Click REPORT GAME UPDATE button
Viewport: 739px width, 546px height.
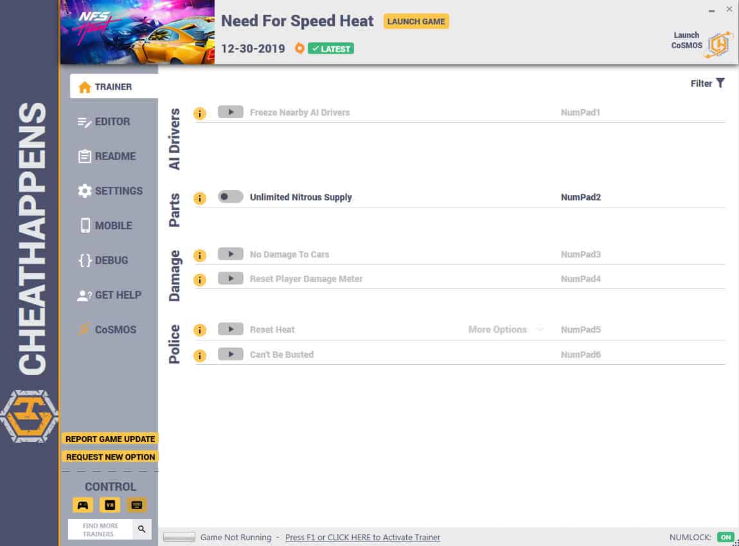coord(111,439)
